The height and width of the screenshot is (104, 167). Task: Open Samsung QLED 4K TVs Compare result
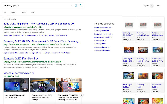(42, 41)
